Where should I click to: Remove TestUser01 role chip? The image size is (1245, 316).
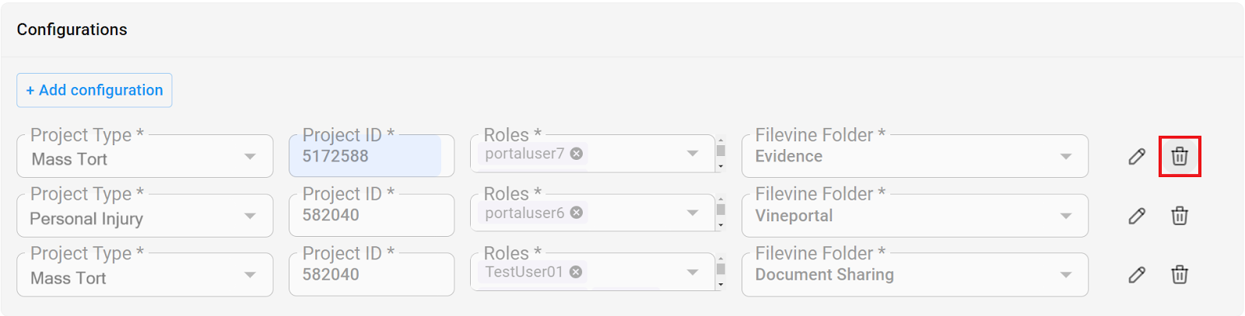(x=576, y=272)
